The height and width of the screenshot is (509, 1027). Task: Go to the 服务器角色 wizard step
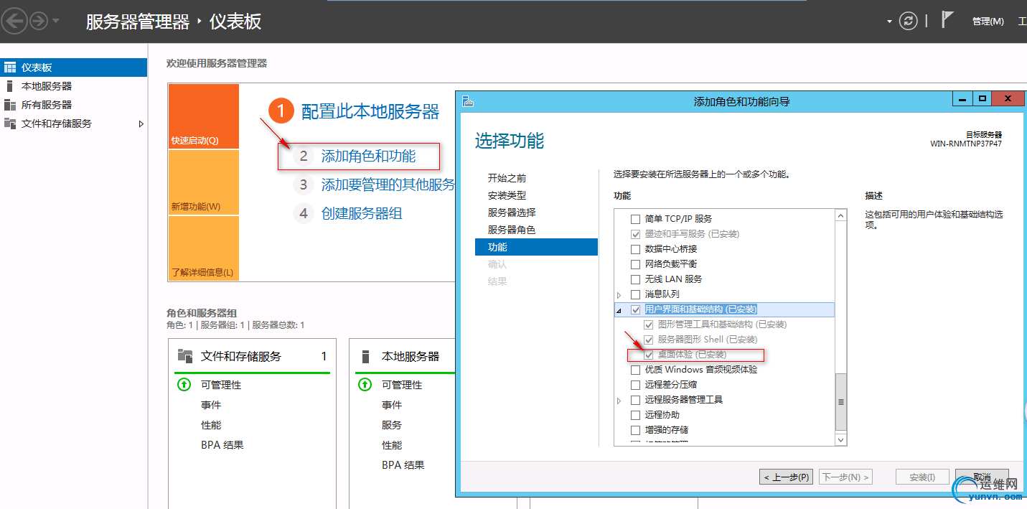(512, 230)
